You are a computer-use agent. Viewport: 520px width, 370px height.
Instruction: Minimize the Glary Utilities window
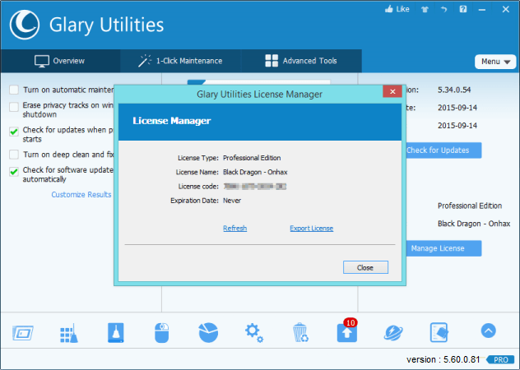[482, 10]
